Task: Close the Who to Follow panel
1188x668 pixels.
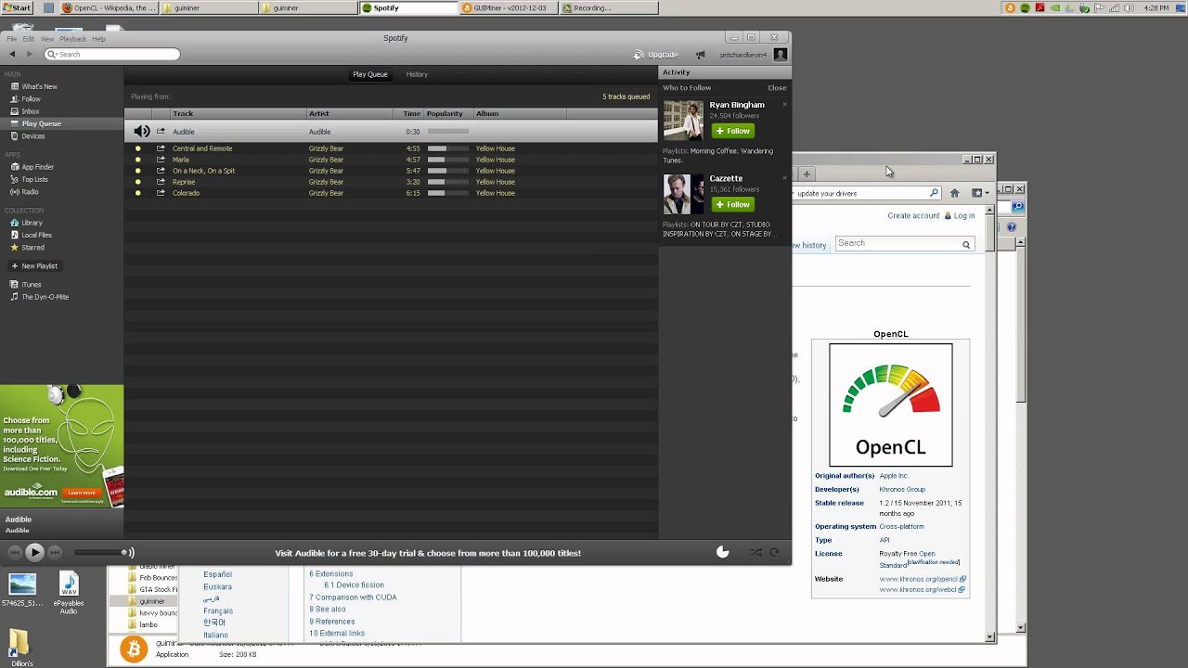Action: 777,88
